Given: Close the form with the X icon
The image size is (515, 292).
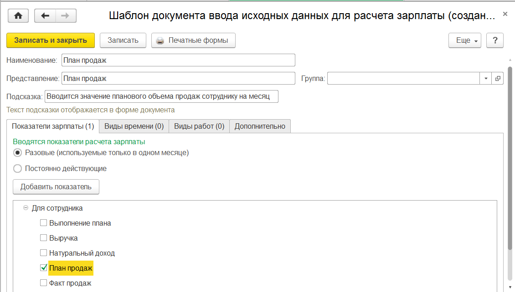Looking at the screenshot, I should [505, 14].
